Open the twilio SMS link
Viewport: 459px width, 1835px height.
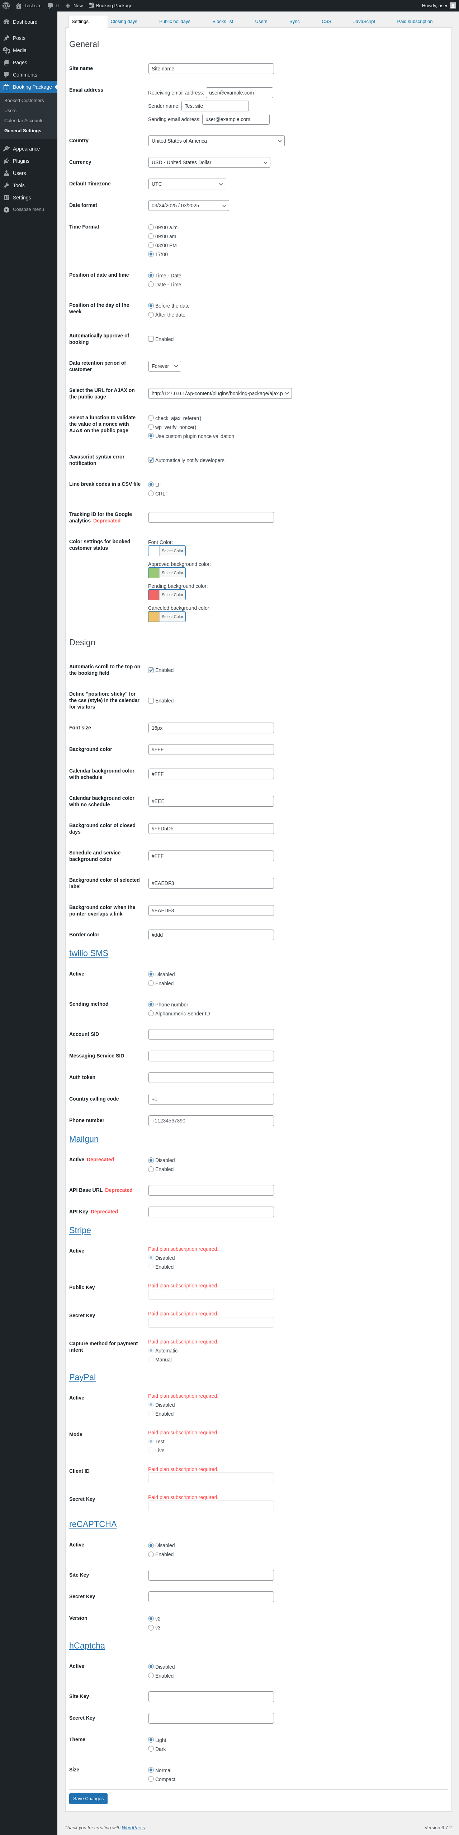tap(89, 953)
